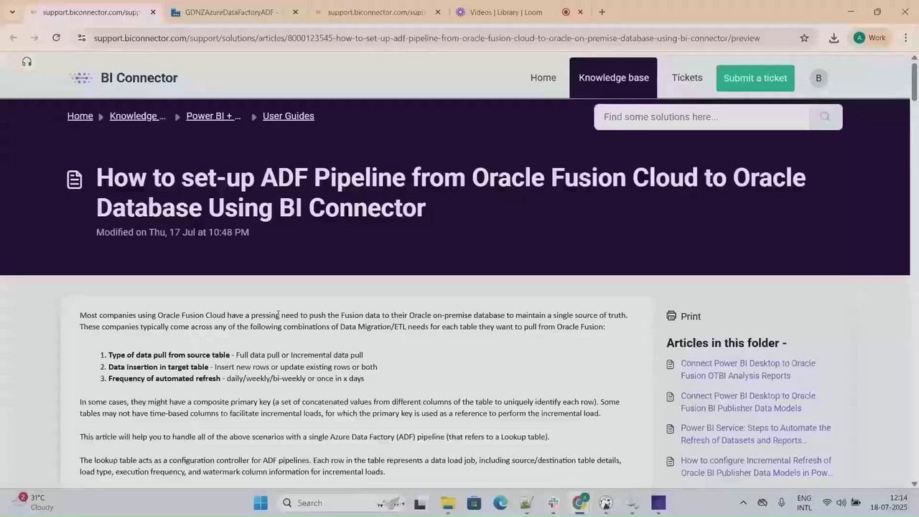The height and width of the screenshot is (517, 919).
Task: Click the BI Connector logo icon
Action: pos(81,78)
